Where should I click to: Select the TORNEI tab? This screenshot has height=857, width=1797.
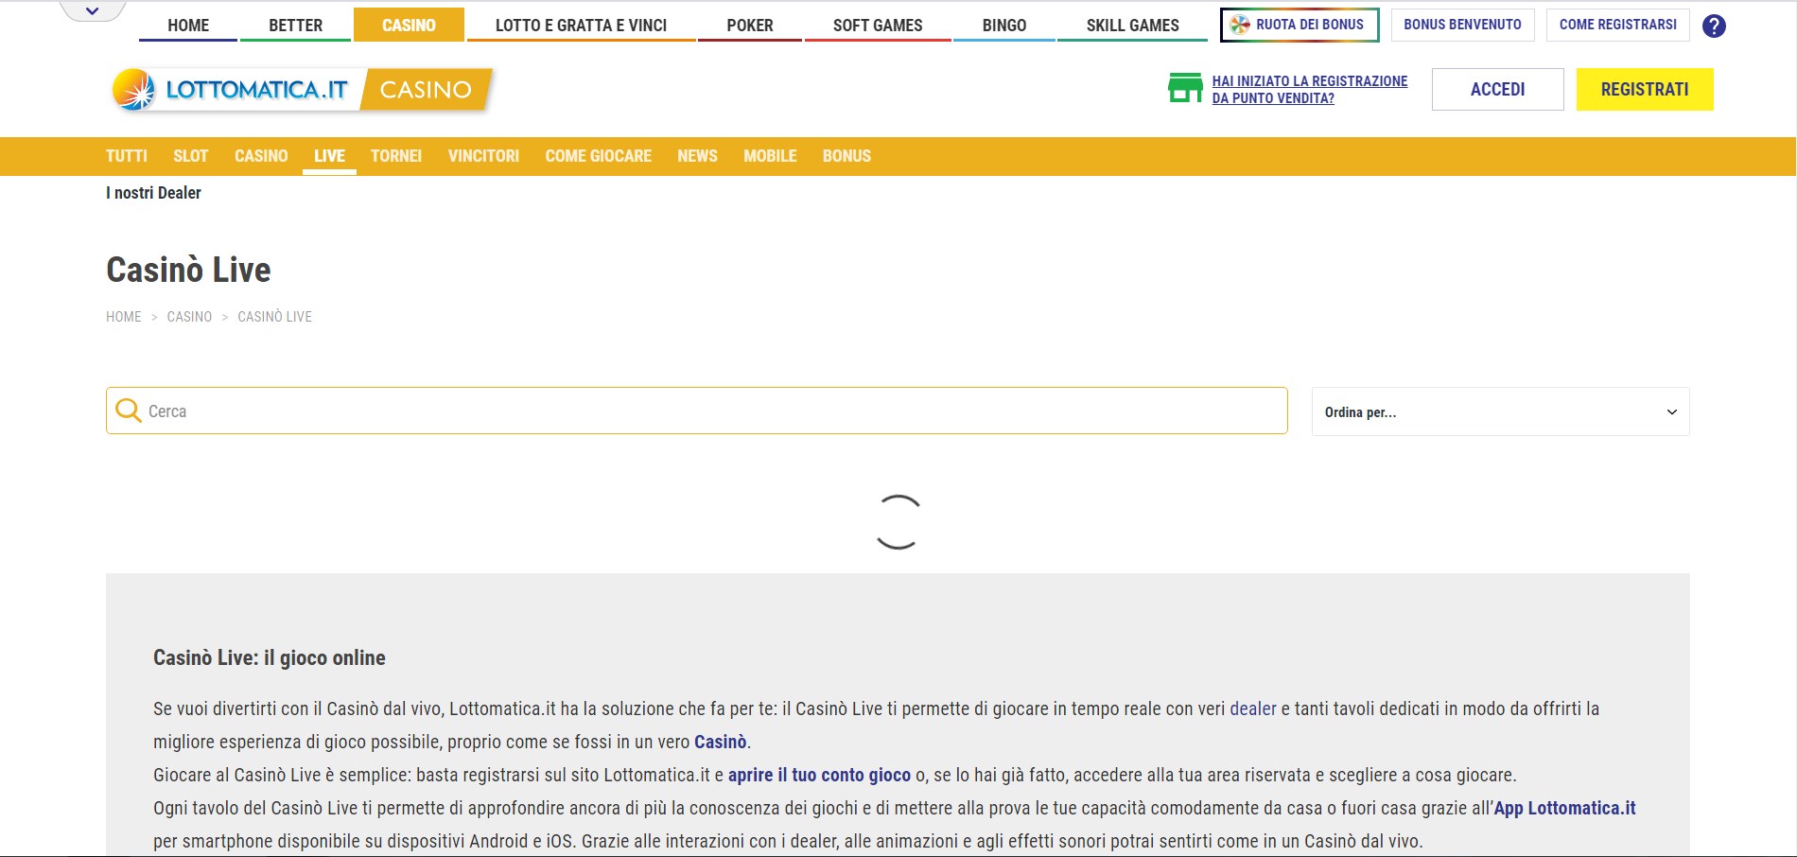tap(396, 156)
